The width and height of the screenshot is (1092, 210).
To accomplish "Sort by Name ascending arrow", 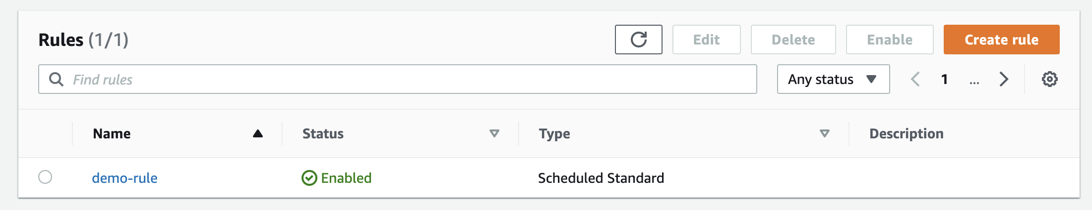I will coord(258,133).
